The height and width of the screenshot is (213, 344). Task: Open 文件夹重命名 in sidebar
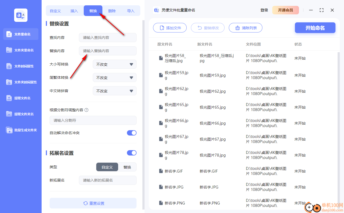coord(21,50)
